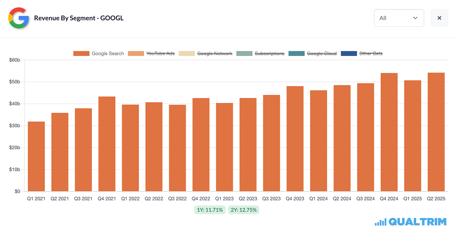457x229 pixels.
Task: Click the Q2 2025 x-axis label
Action: click(436, 199)
